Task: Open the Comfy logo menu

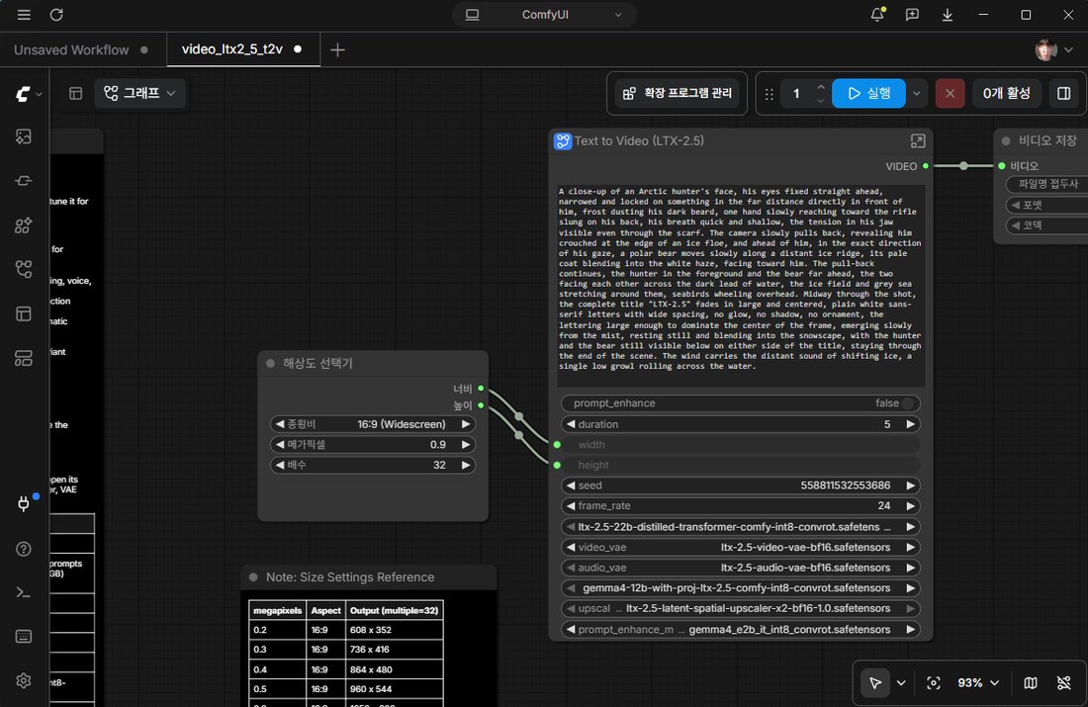Action: coord(27,94)
